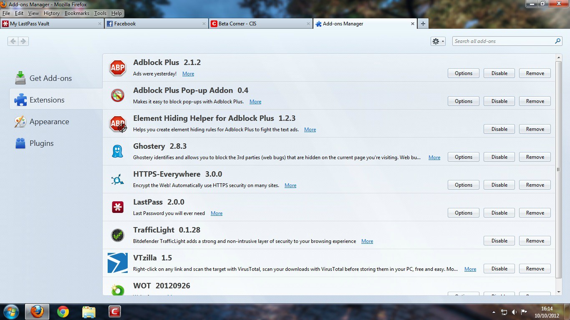This screenshot has height=320, width=570.
Task: Show hidden tray icons arrow
Action: 494,312
